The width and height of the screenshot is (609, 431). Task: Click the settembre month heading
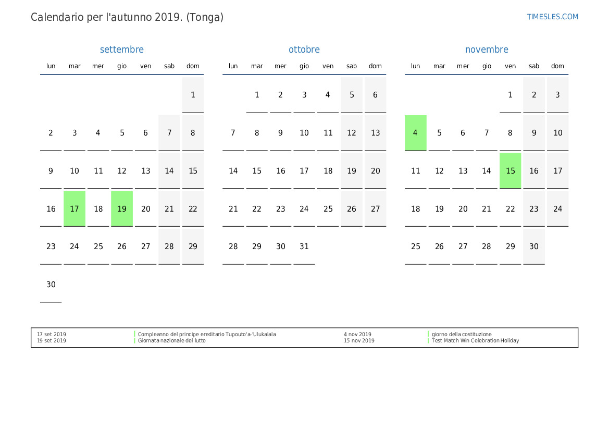[x=121, y=50]
